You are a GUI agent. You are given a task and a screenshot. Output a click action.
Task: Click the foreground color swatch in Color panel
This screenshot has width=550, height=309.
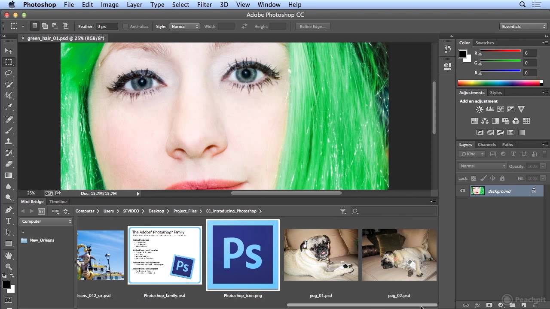(x=463, y=54)
